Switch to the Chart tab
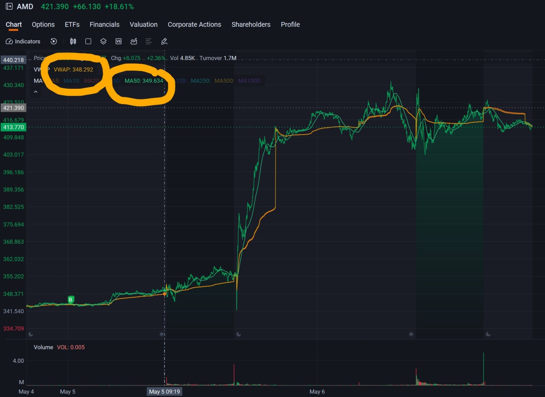 [x=14, y=25]
